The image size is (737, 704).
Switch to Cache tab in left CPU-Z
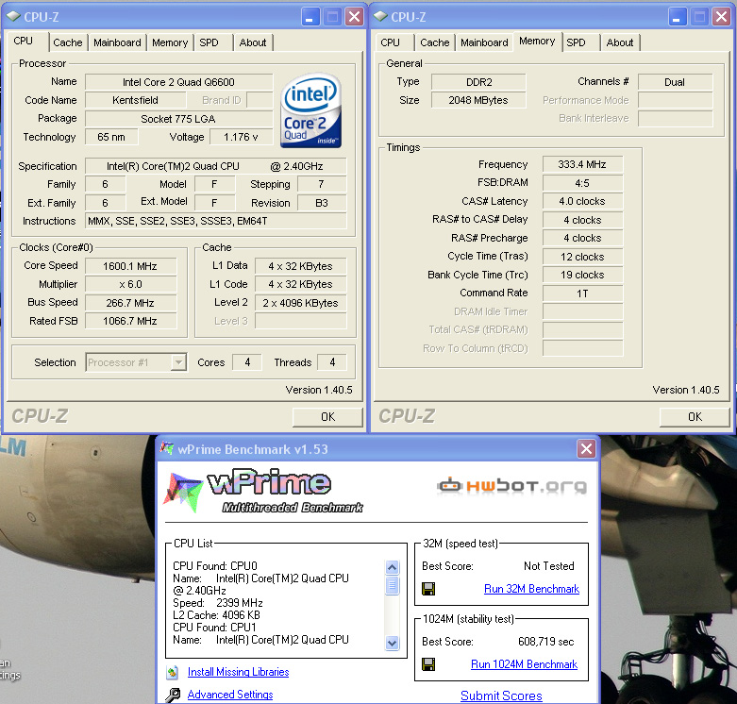click(68, 42)
